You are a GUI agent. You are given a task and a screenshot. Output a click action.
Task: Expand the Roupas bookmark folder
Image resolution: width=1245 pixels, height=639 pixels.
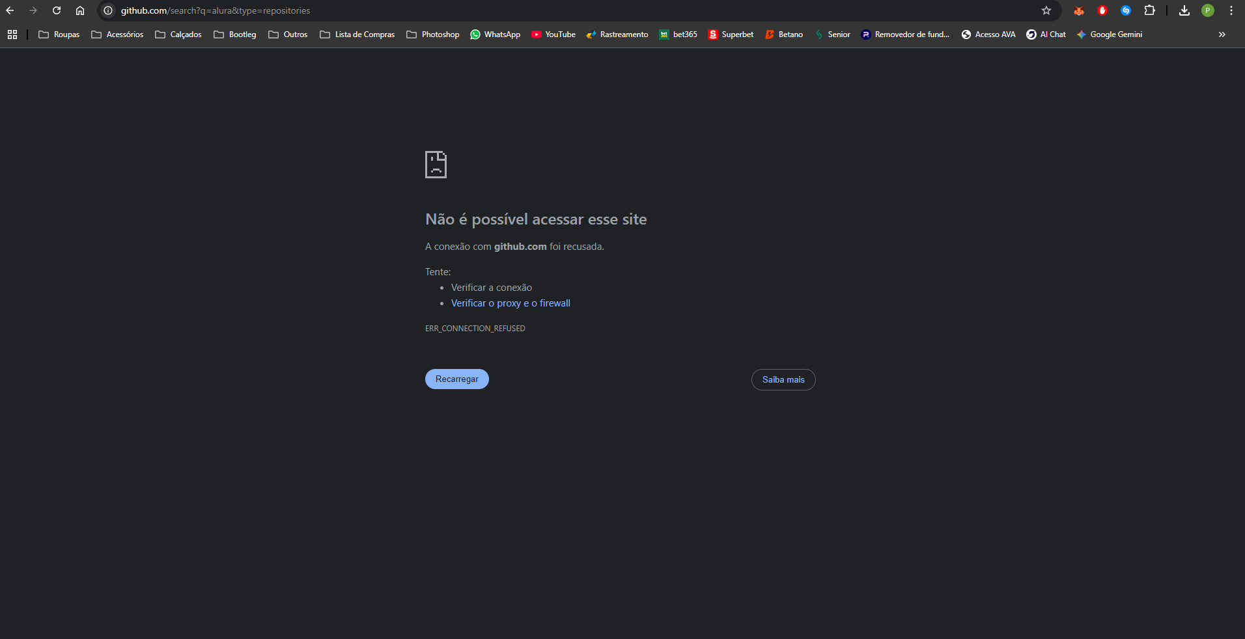[59, 34]
